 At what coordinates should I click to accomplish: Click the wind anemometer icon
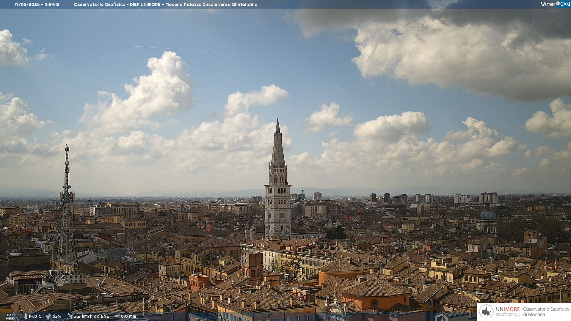(x=70, y=316)
